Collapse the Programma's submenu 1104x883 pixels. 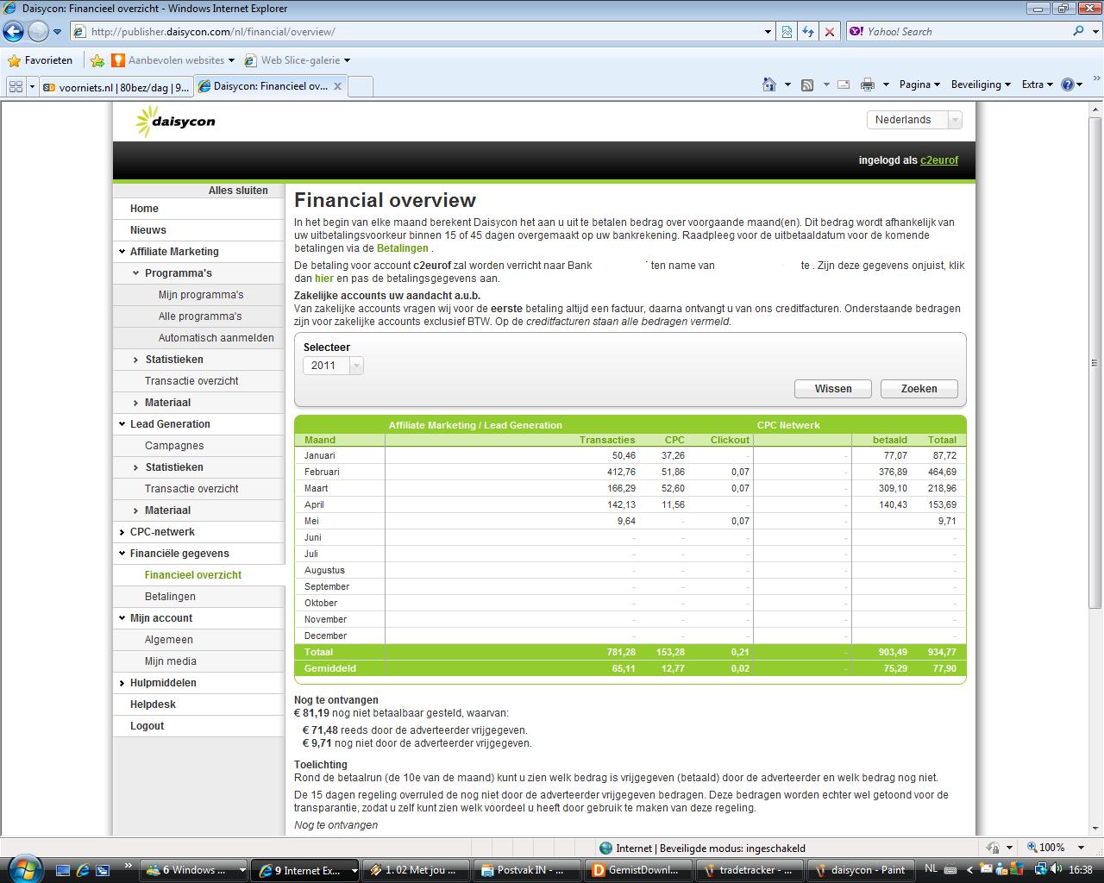(136, 273)
